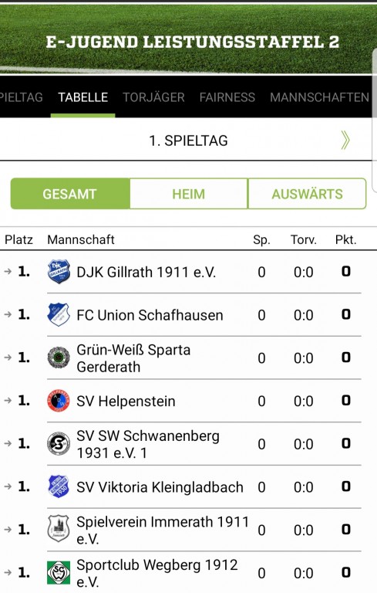Open the 1. SPIELTAG matchday selector
The width and height of the screenshot is (377, 593).
pyautogui.click(x=188, y=141)
